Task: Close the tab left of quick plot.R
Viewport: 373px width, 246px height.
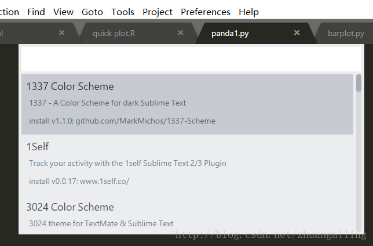Action: (x=61, y=32)
